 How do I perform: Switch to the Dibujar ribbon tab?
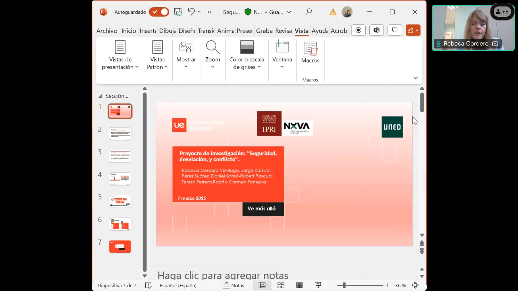click(x=168, y=31)
